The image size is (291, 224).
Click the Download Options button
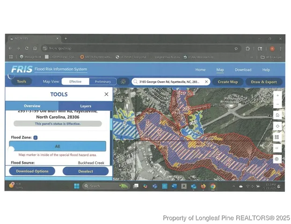(32, 171)
